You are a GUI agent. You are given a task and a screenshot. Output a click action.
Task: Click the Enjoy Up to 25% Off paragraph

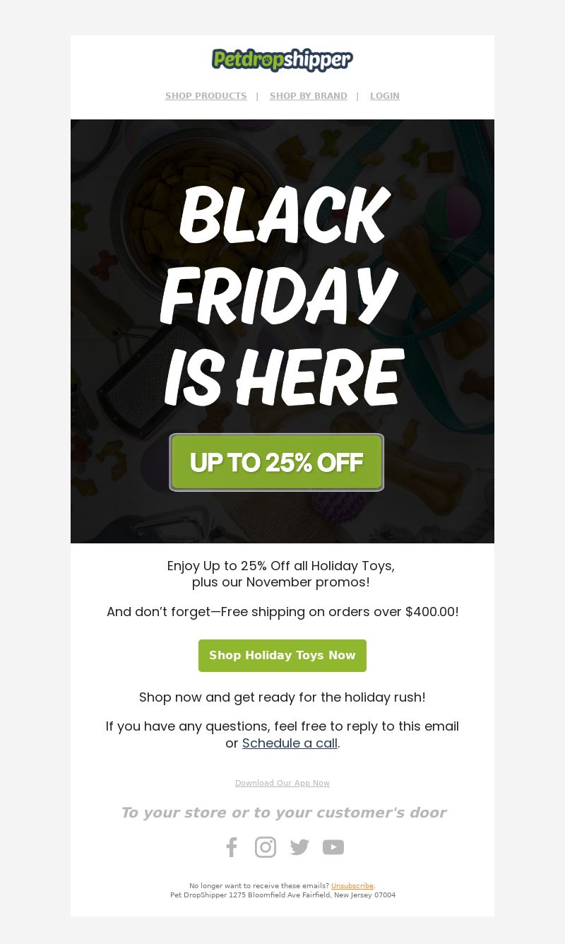tap(281, 574)
